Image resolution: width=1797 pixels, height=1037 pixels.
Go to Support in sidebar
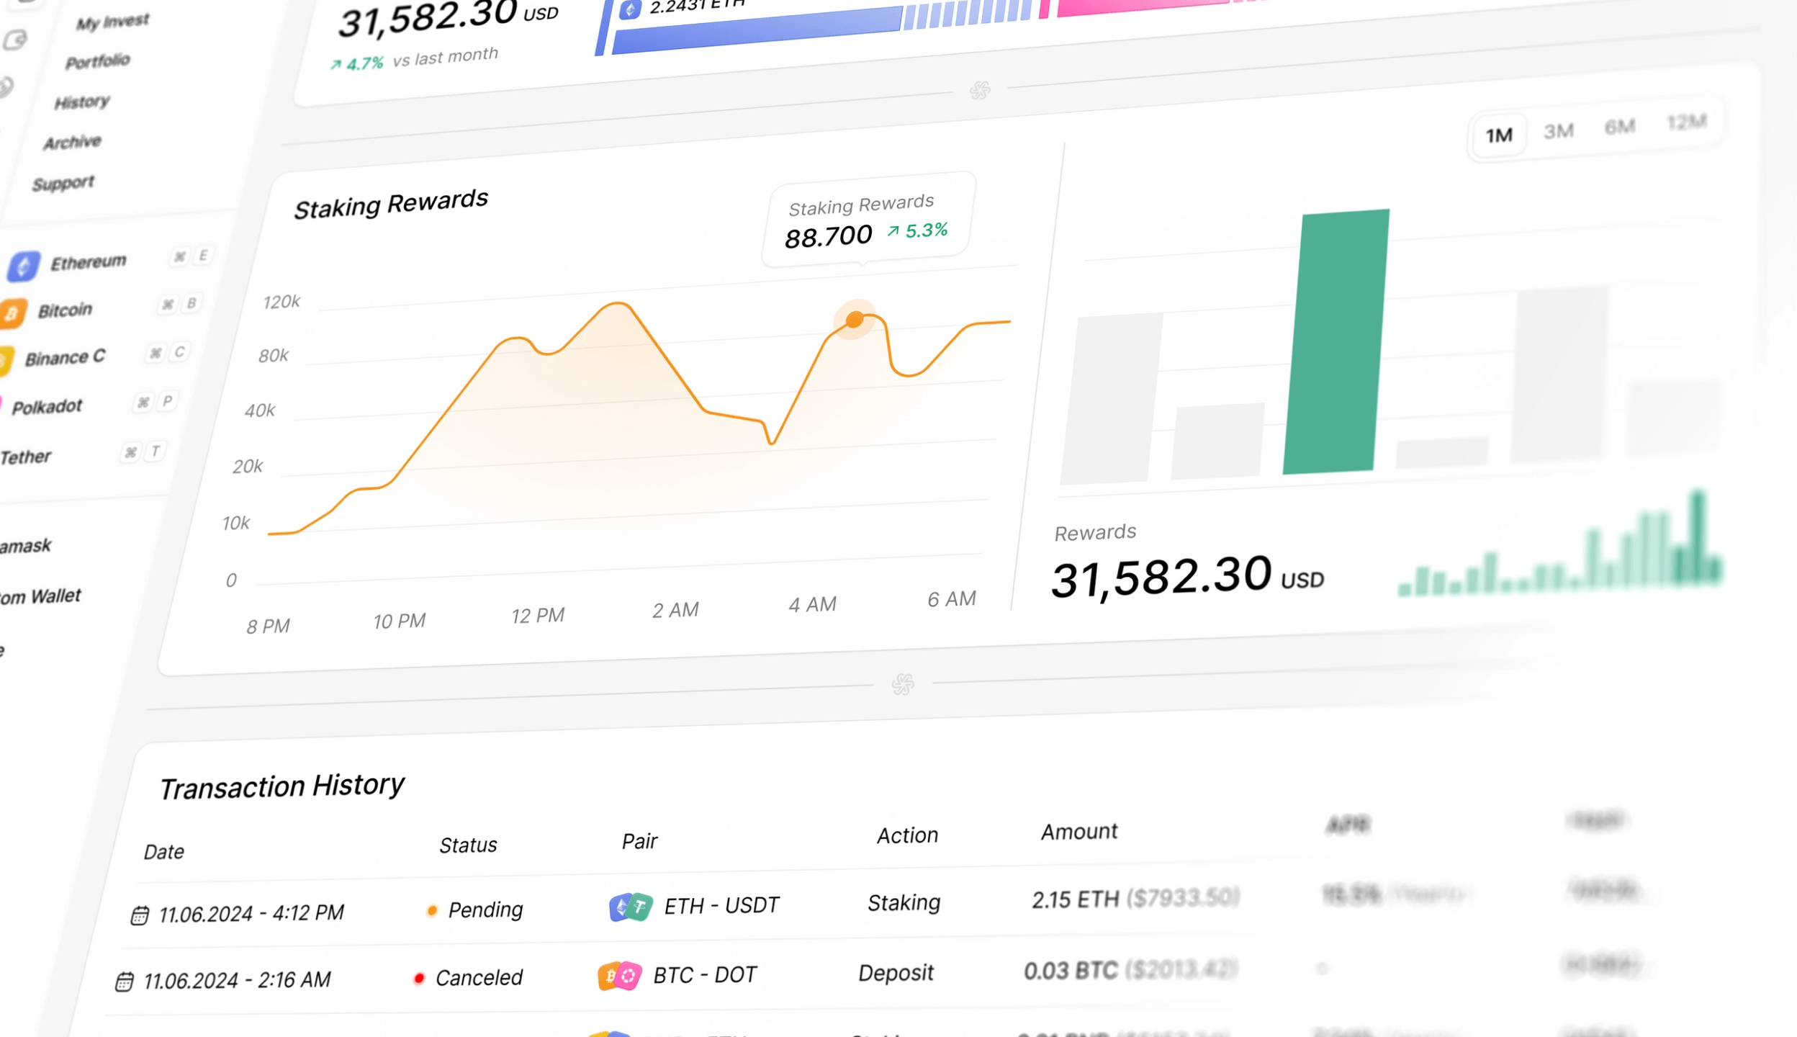[x=63, y=184]
